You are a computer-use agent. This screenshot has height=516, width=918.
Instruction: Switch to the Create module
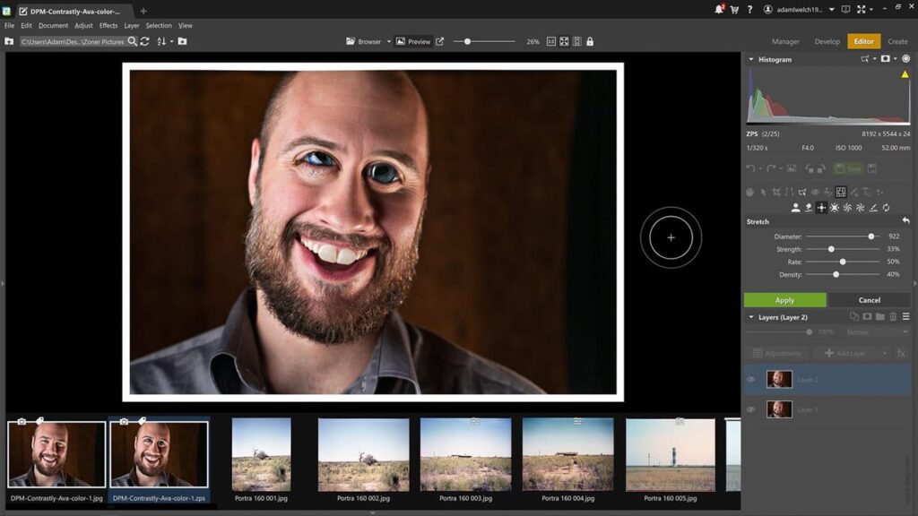[x=896, y=41]
